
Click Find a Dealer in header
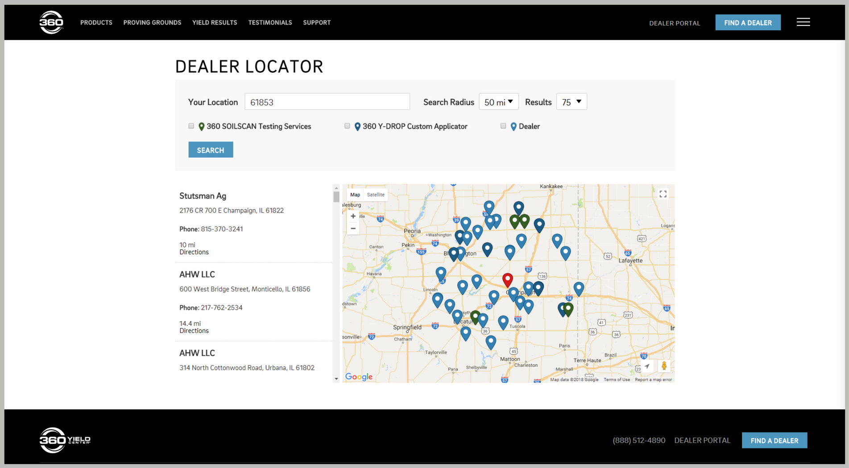tap(748, 22)
